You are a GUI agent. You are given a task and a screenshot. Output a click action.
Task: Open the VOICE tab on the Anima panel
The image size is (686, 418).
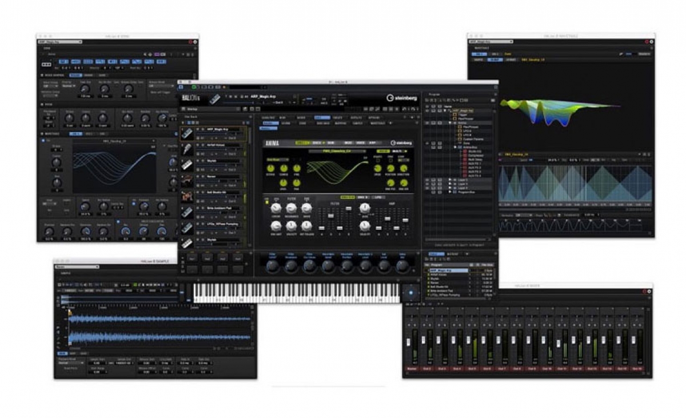click(360, 143)
